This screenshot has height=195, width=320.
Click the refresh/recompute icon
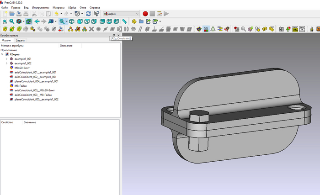[x=88, y=14]
